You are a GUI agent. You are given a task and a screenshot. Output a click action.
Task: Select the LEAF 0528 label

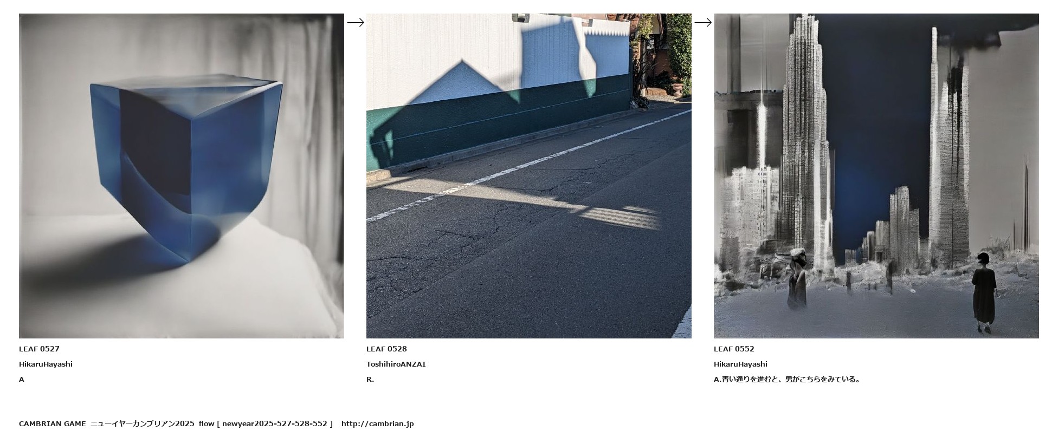386,349
